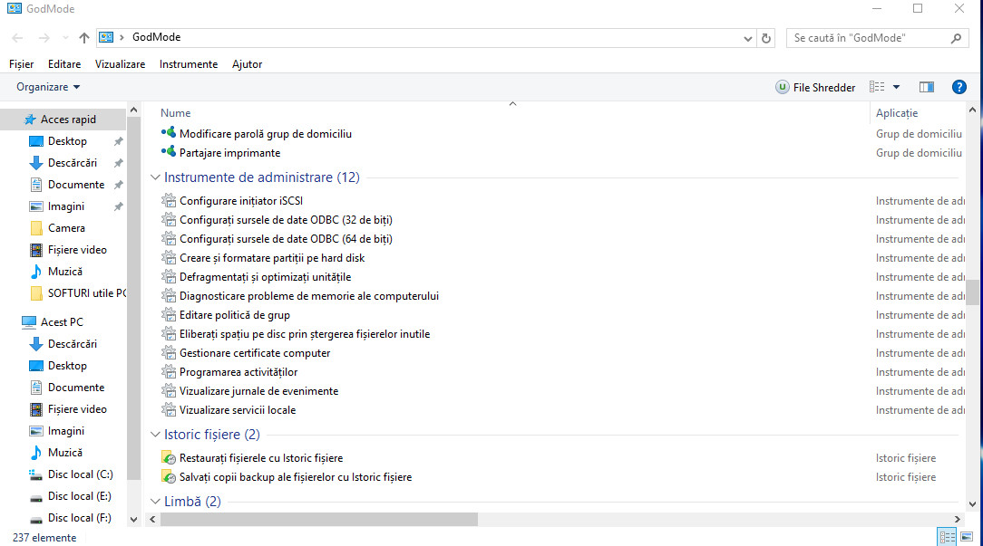This screenshot has height=546, width=983.
Task: Go back to the previous folder
Action: point(16,37)
